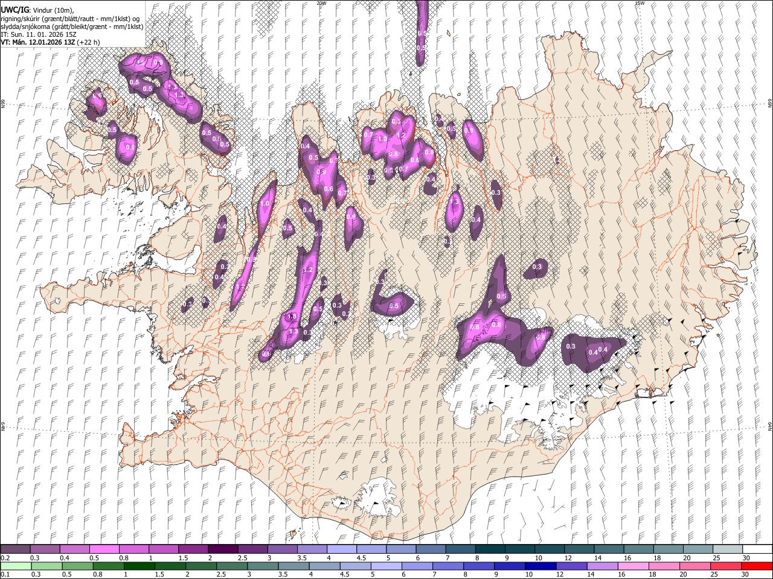This screenshot has width=773, height=579.
Task: Click the dark teal swatch at 8 in snow scale
Action: tap(489, 549)
